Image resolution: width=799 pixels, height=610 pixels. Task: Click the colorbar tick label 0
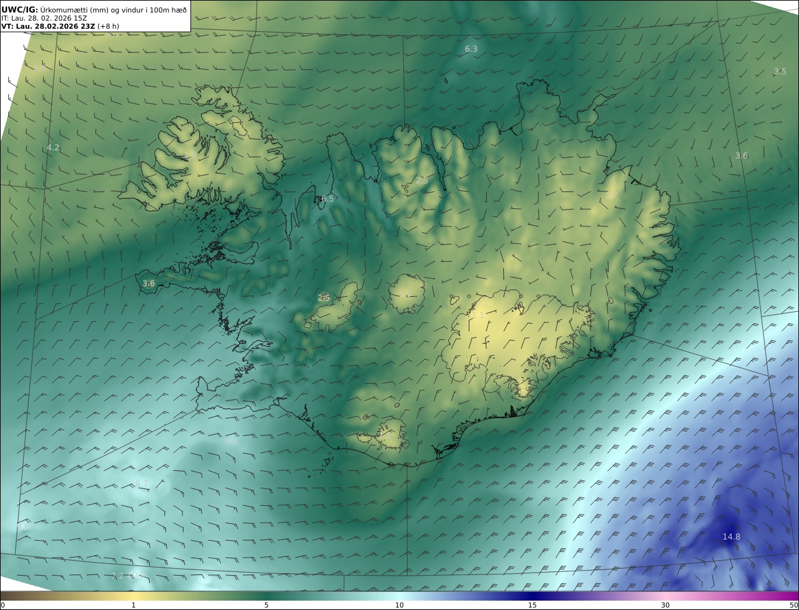(2, 605)
